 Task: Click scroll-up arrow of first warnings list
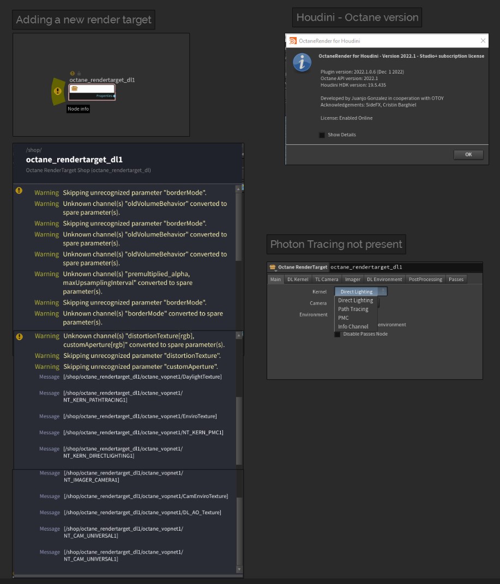[239, 189]
